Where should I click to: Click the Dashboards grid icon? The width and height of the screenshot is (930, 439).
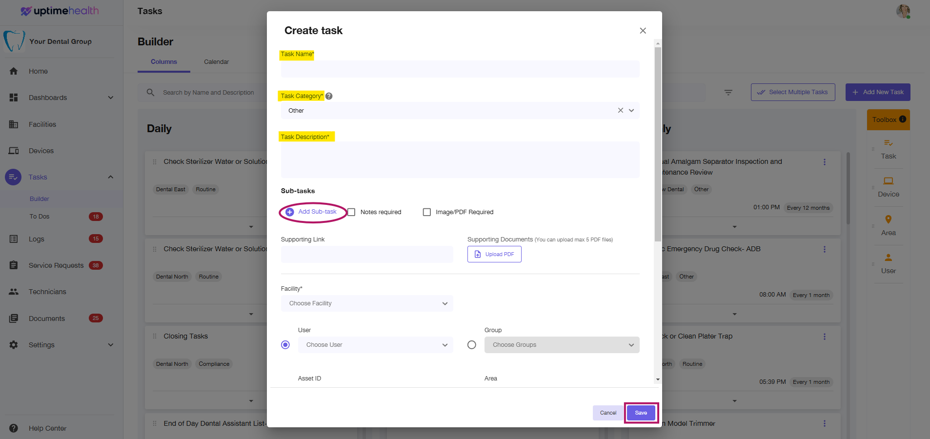pos(14,98)
